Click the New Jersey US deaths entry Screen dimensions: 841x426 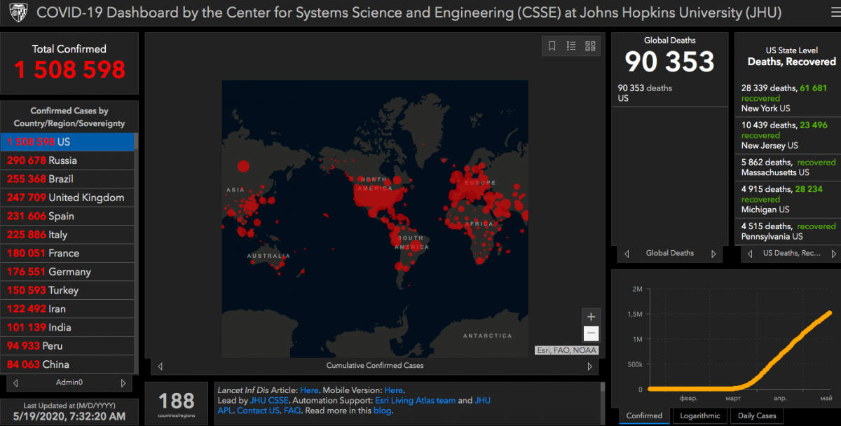click(x=788, y=135)
